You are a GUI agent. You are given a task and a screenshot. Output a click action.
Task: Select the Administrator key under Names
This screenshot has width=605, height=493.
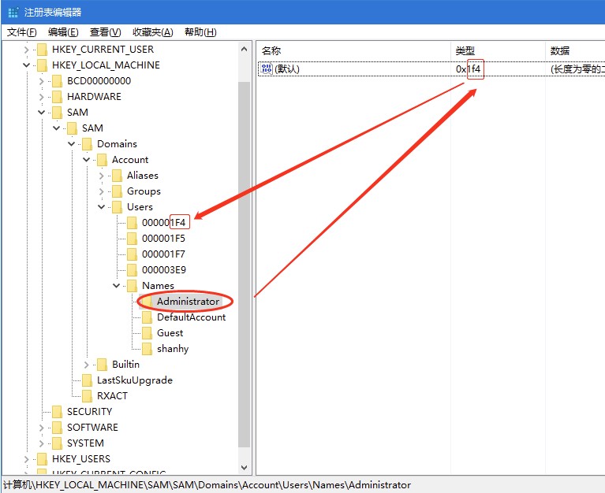point(188,302)
